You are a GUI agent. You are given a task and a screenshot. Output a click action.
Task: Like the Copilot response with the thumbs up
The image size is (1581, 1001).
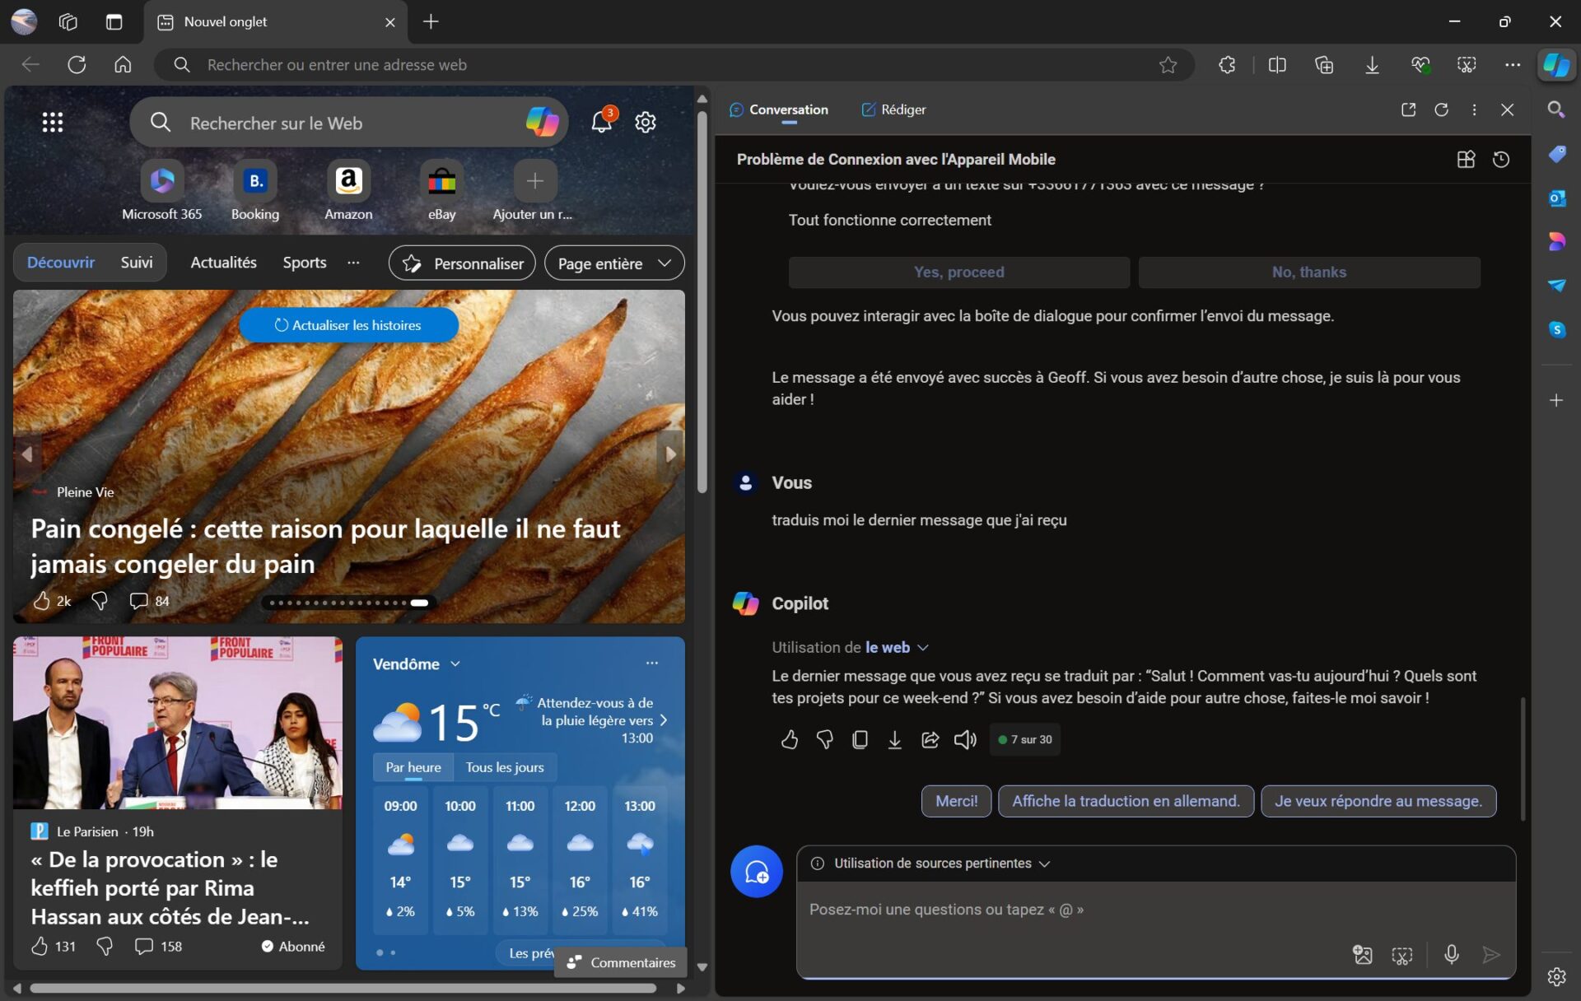[x=789, y=739]
